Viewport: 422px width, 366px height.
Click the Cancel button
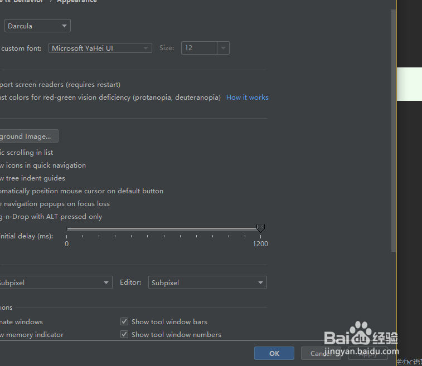point(321,353)
